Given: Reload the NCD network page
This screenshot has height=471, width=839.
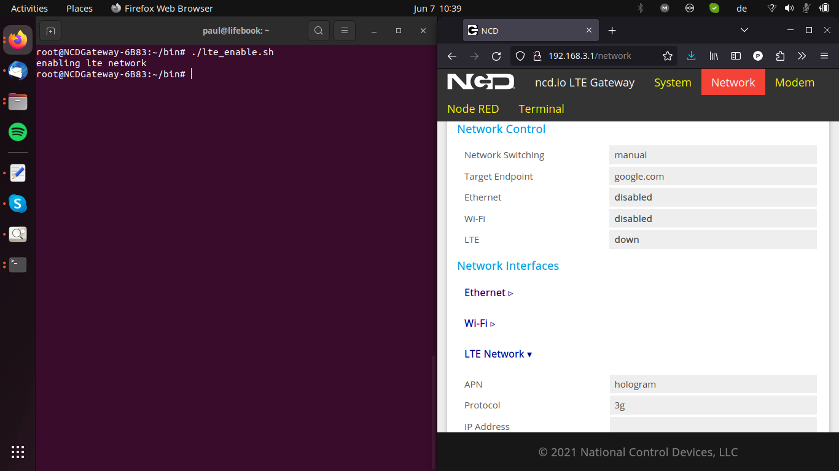Looking at the screenshot, I should tap(496, 56).
